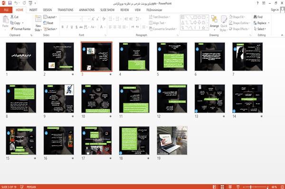This screenshot has height=189, width=285.
Task: Expand the Layout dropdown
Action: [50, 17]
